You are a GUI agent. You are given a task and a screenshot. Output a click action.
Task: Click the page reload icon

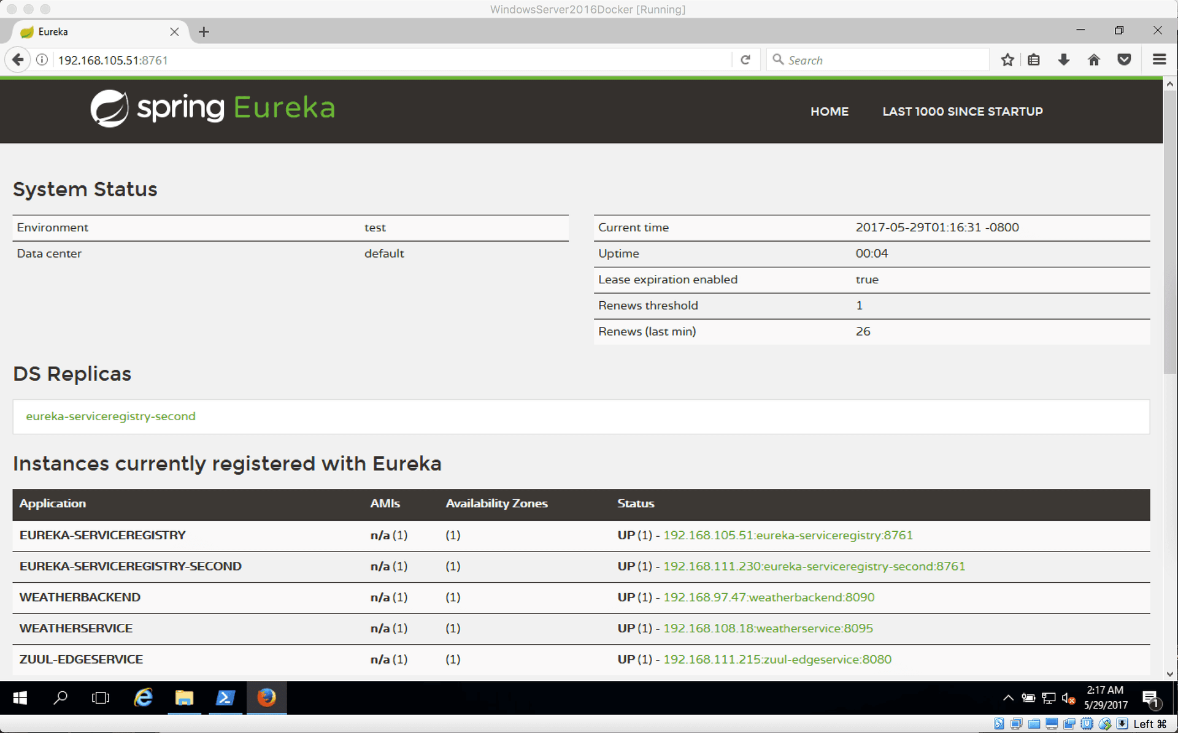coord(745,60)
